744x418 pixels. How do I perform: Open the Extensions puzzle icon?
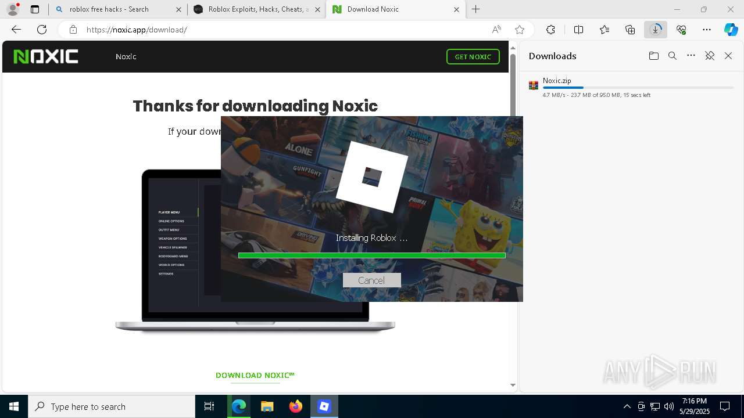click(550, 30)
